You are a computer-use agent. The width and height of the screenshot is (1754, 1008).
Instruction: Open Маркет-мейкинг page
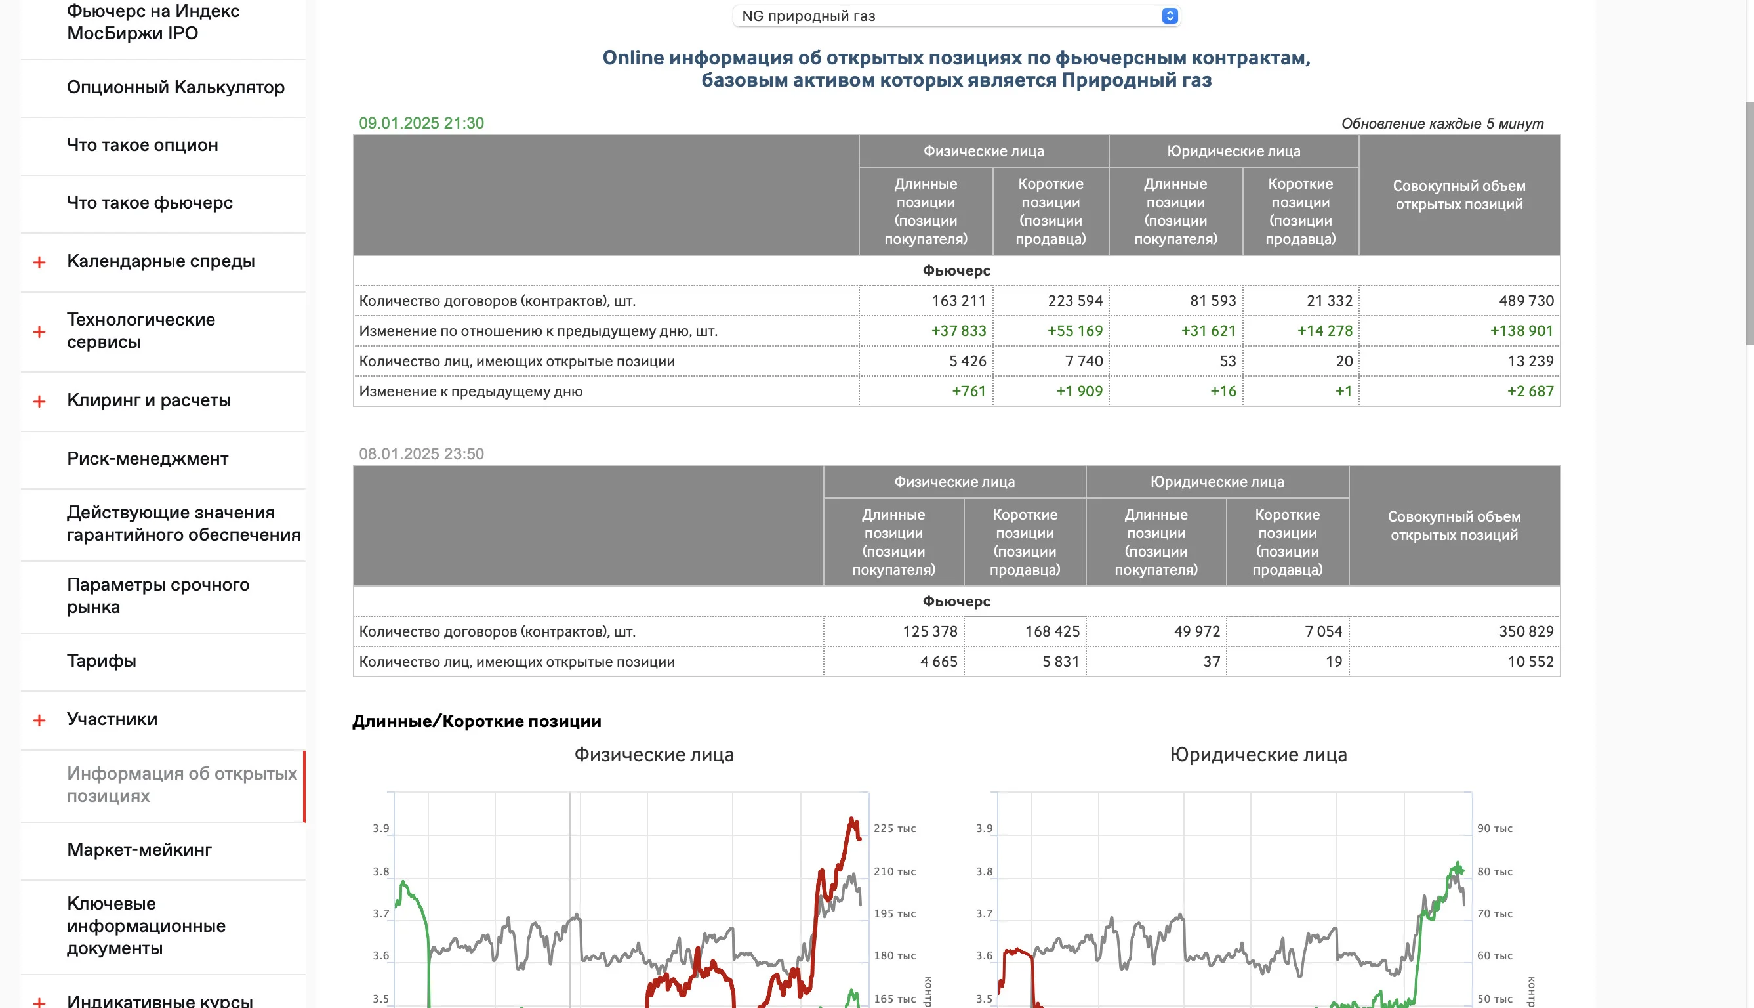[x=139, y=849]
